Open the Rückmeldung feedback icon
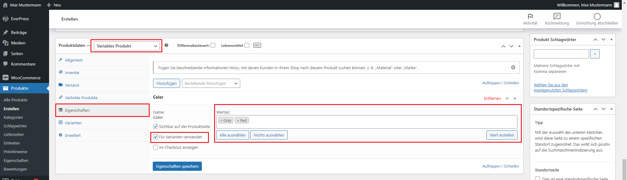The width and height of the screenshot is (627, 180). (x=557, y=17)
